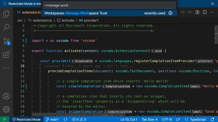Click 'provideCompletionItems' on line 11
The height and width of the screenshot is (122, 218).
pyautogui.click(x=71, y=71)
